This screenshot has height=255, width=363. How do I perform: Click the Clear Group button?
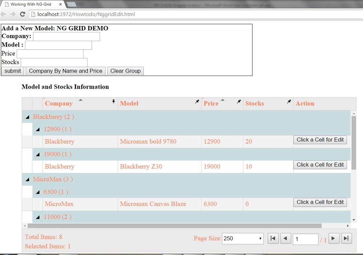[x=125, y=71]
